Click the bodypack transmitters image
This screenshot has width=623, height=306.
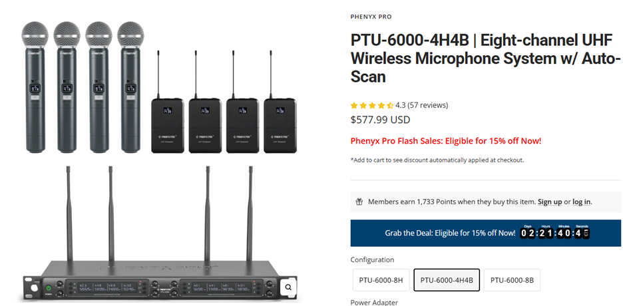(223, 106)
